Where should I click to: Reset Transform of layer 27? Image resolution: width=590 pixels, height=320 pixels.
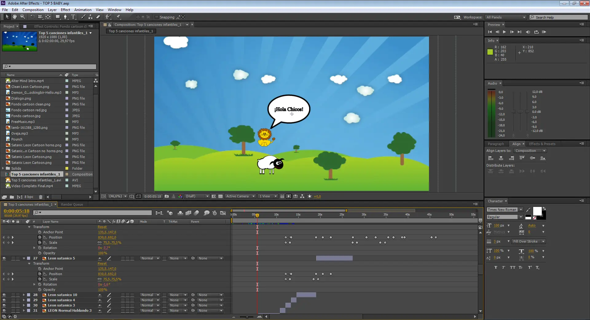[x=102, y=264]
